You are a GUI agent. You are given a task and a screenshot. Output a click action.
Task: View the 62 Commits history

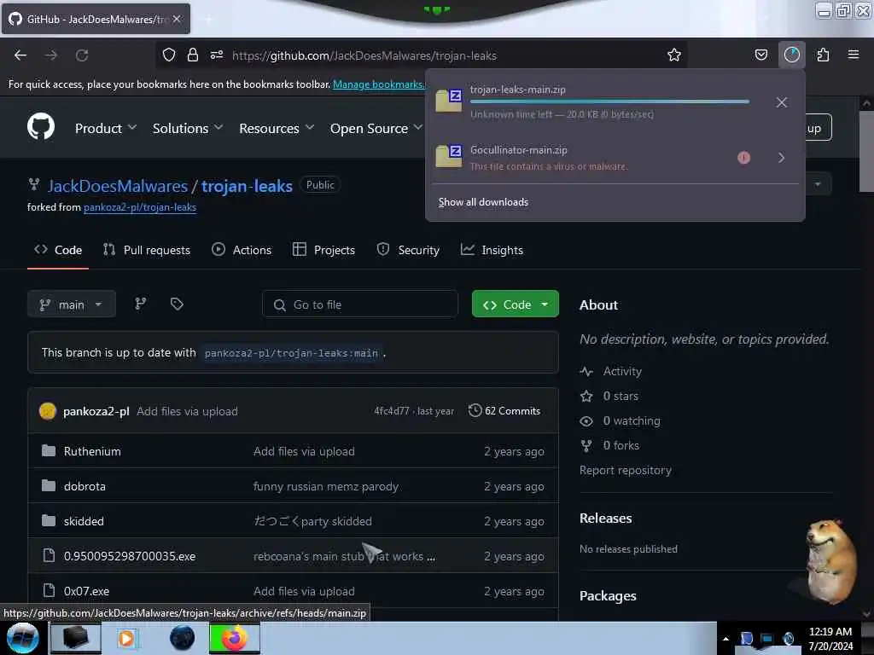(x=504, y=411)
